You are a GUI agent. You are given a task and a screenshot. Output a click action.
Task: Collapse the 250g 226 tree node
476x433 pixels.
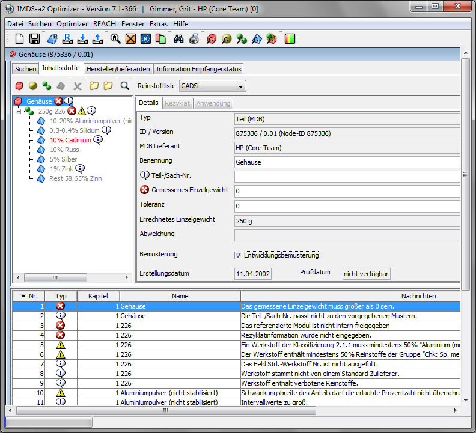pos(18,111)
